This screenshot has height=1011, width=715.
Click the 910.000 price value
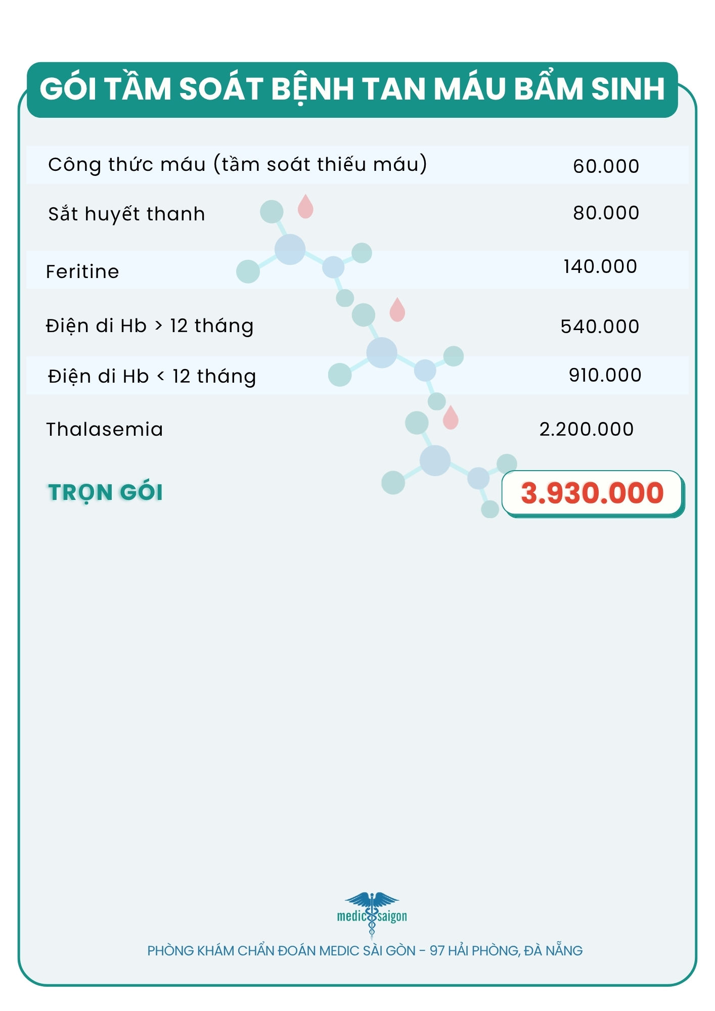pyautogui.click(x=605, y=375)
